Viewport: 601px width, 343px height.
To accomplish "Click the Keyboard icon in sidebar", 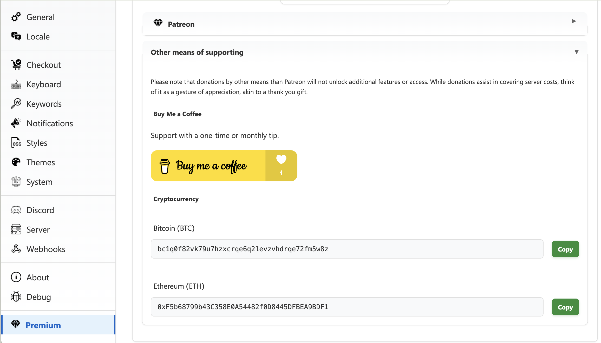I will point(16,84).
